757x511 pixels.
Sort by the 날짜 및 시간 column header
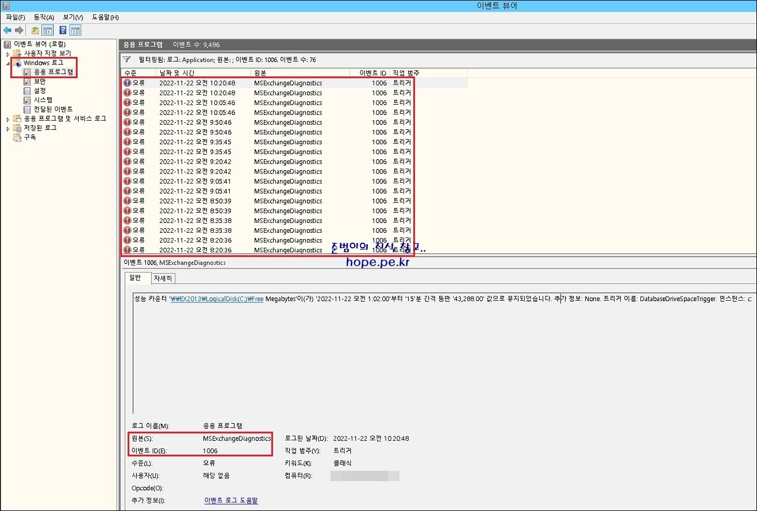(203, 73)
